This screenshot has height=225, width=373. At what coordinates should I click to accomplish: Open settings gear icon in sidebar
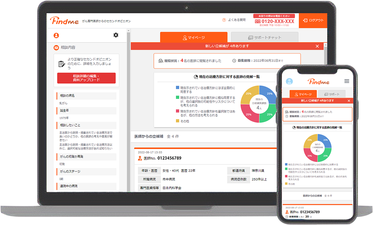pos(116,35)
